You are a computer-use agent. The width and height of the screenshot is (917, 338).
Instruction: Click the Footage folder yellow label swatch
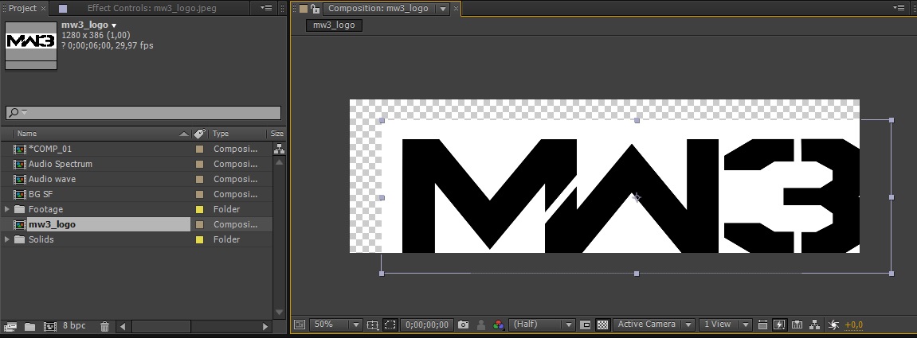click(x=199, y=210)
